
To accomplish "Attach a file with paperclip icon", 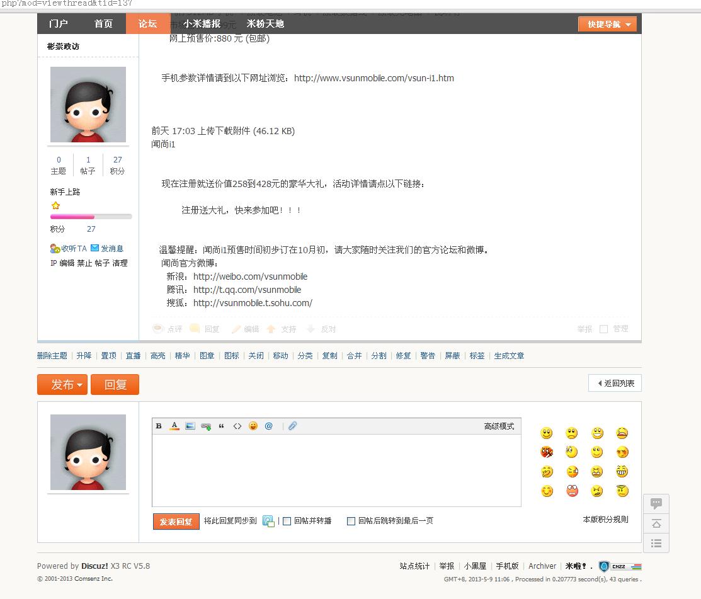I will [292, 426].
